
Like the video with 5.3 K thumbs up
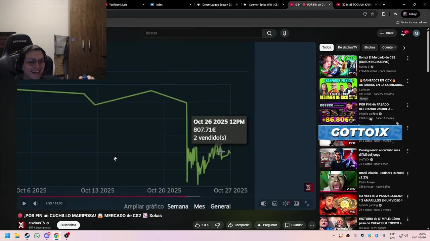pos(202,225)
